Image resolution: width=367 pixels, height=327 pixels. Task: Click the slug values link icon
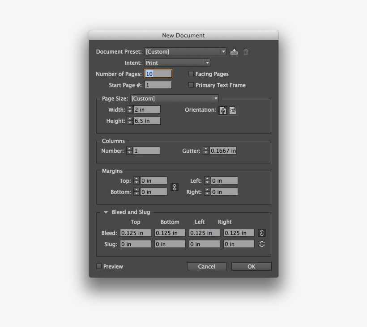[261, 244]
